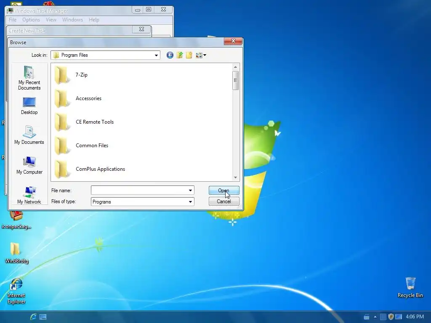This screenshot has height=323, width=431.
Task: Open My Recent Documents in places bar
Action: (x=29, y=78)
